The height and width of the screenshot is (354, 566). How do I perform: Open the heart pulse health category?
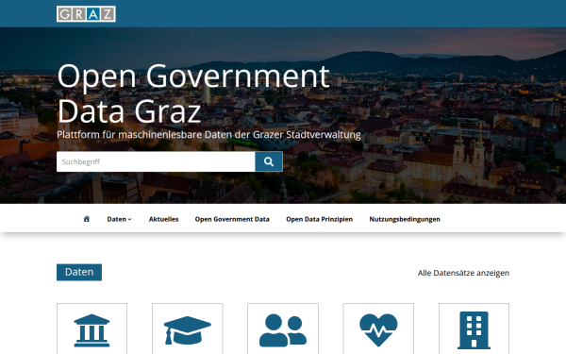[378, 329]
